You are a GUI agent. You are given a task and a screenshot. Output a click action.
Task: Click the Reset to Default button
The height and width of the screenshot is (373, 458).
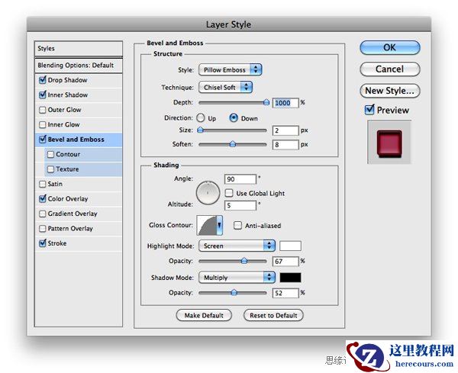click(x=273, y=315)
